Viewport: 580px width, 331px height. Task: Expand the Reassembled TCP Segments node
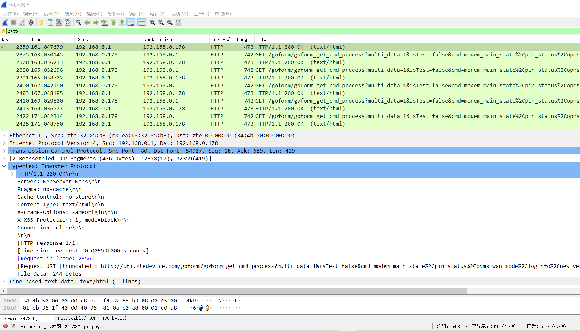coord(4,159)
